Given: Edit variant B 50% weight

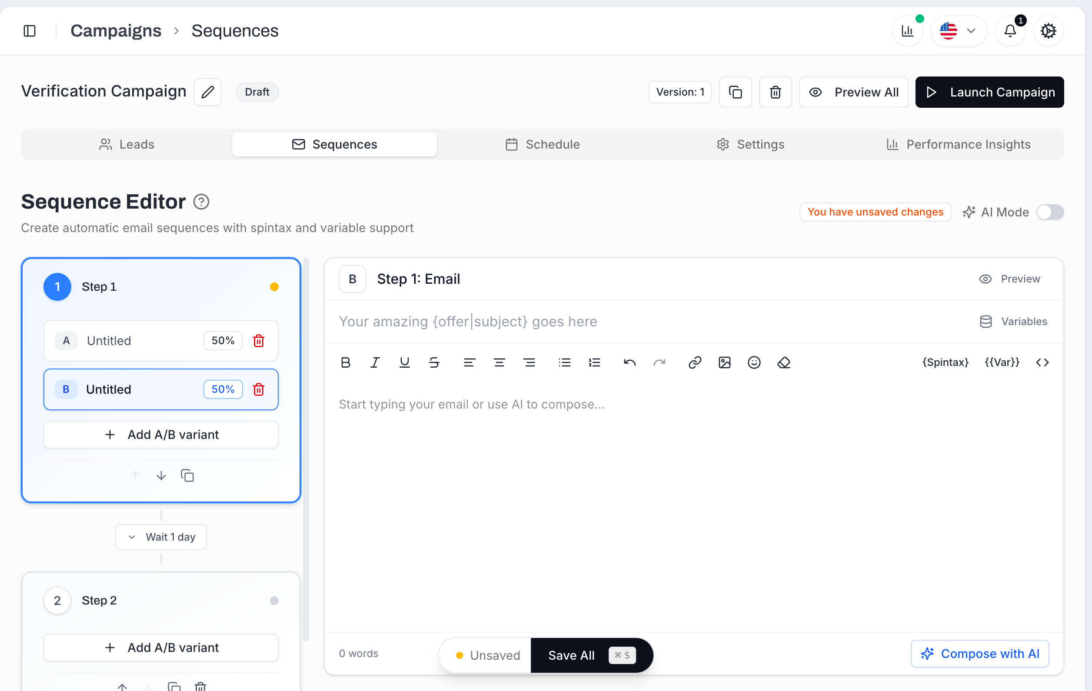Looking at the screenshot, I should pos(223,389).
